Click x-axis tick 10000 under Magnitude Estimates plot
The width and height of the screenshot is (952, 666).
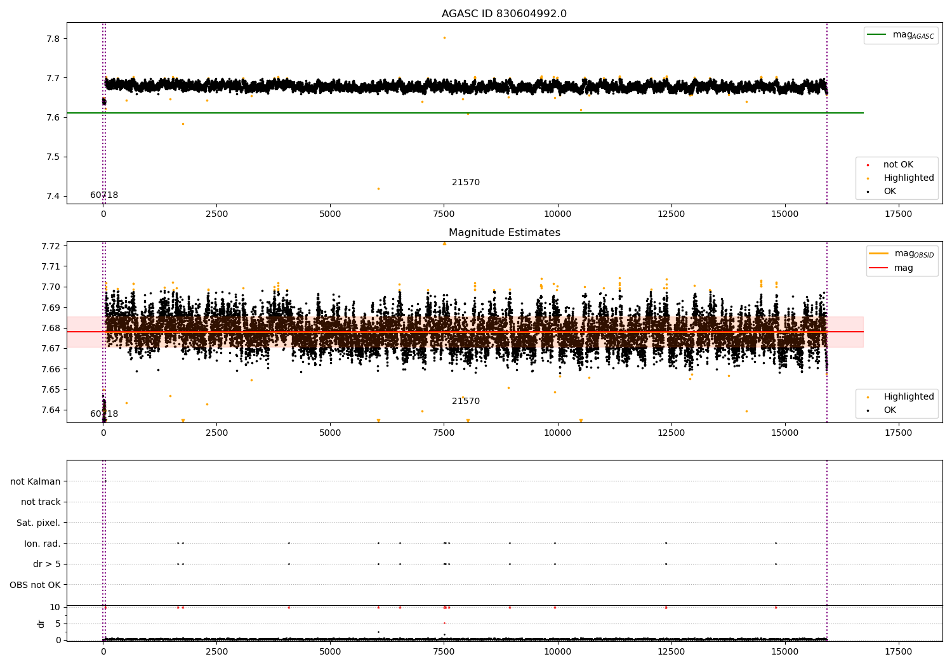[x=557, y=433]
